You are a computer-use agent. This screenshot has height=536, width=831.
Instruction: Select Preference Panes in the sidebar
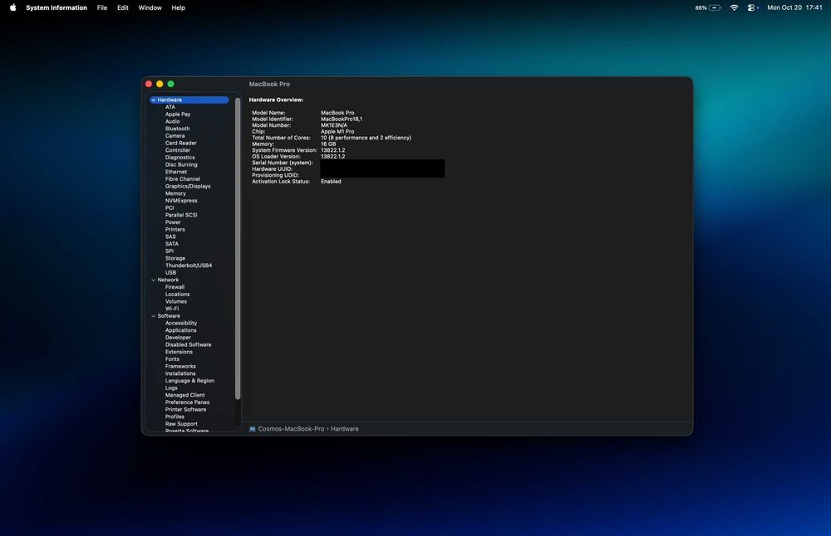coord(187,402)
